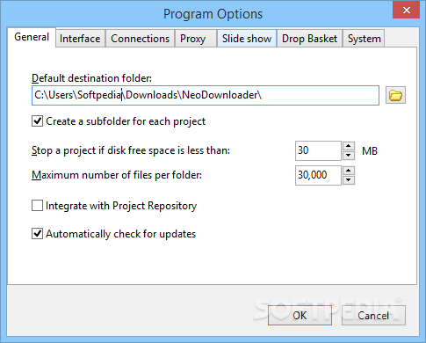The image size is (426, 343).
Task: Open the Connections tab
Action: coord(140,39)
